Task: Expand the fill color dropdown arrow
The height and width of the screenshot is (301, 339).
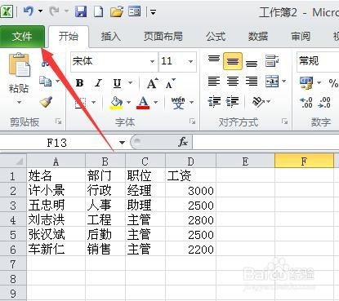Action: click(x=128, y=103)
